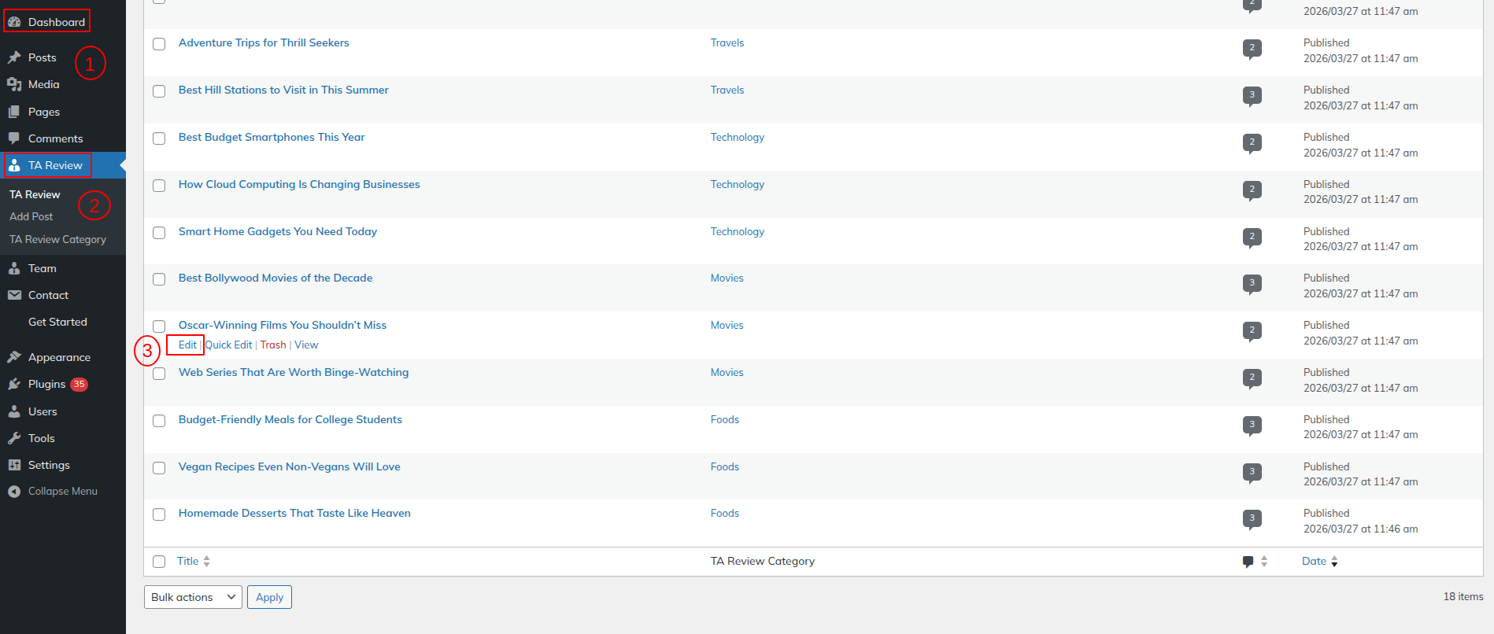The height and width of the screenshot is (634, 1494).
Task: Open the Plugins plug icon
Action: tap(14, 384)
